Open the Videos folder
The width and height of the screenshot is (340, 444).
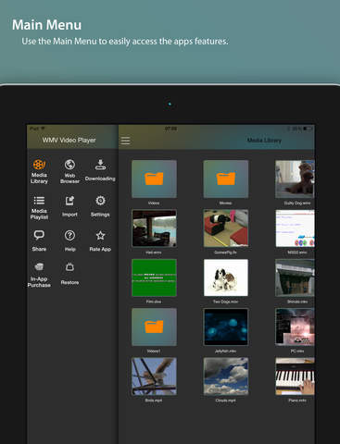[154, 179]
